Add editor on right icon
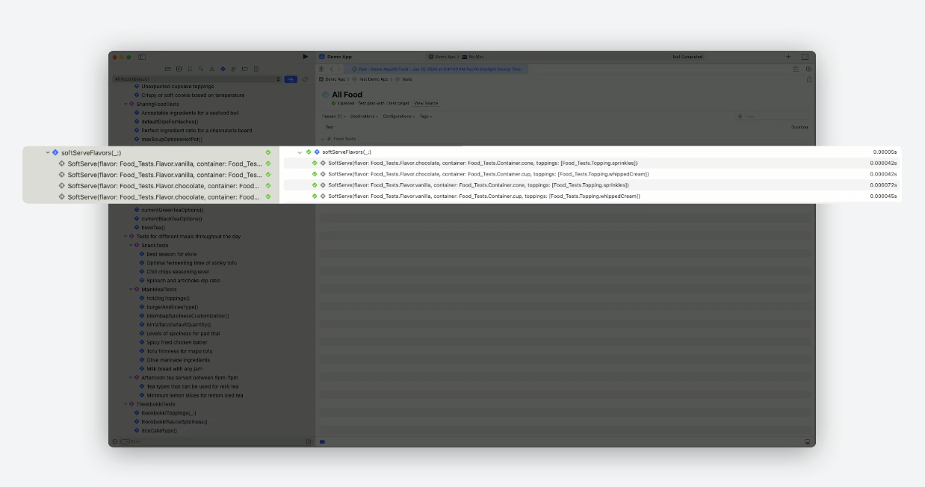Viewport: 925px width, 487px height. 808,69
